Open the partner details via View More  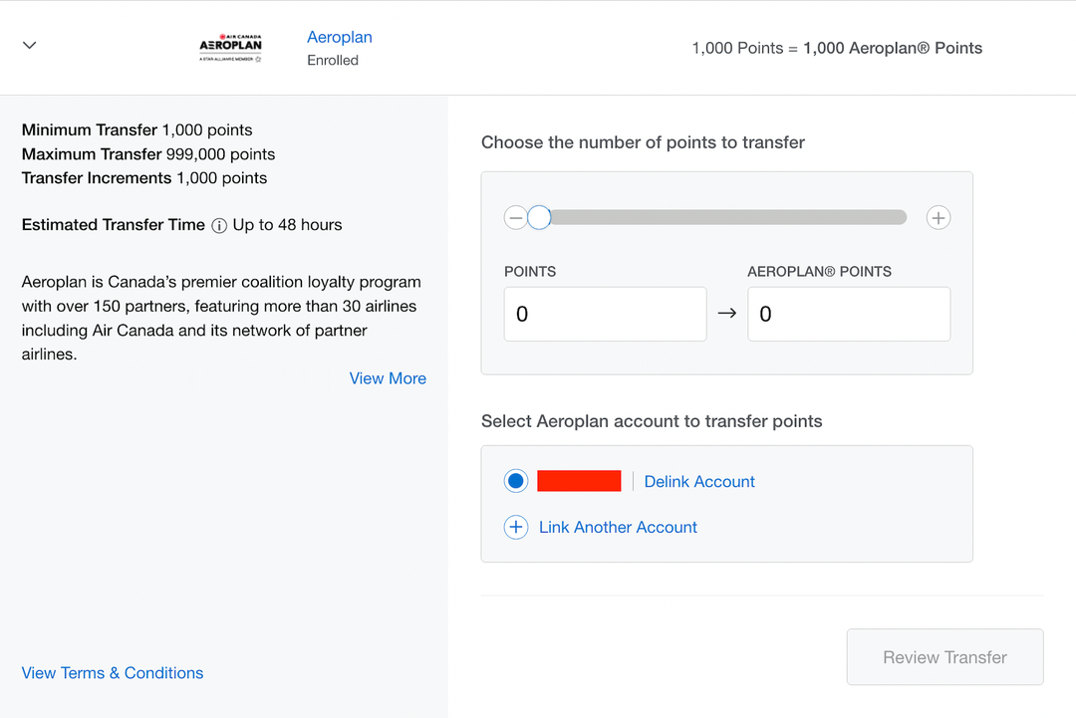[x=388, y=378]
